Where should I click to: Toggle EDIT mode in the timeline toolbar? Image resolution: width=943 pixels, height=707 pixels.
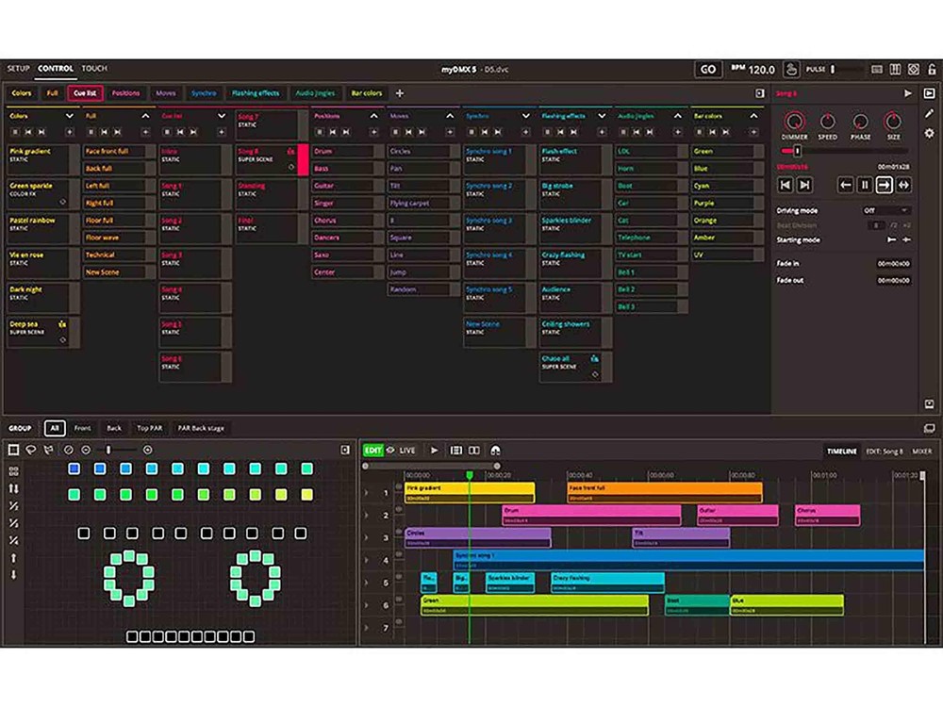pos(372,450)
